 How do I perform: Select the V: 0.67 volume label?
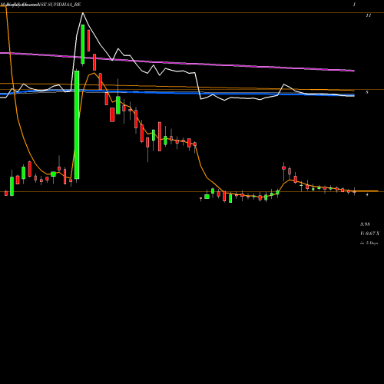(x=369, y=233)
